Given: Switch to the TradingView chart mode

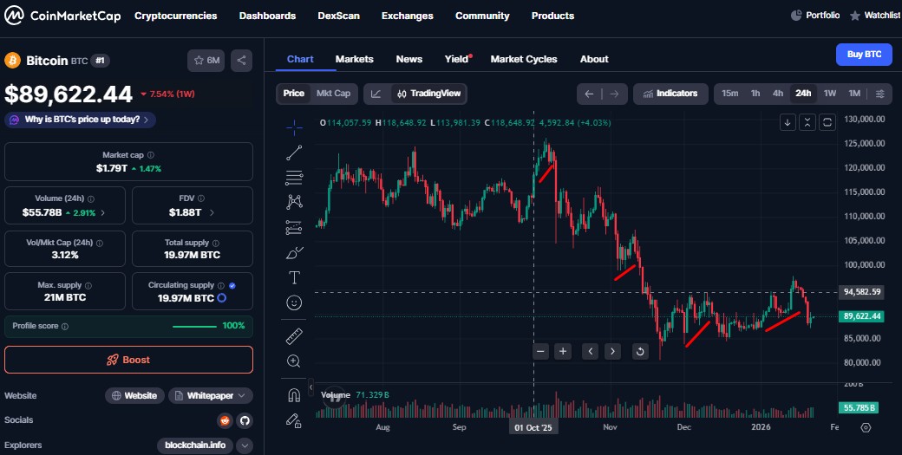Looking at the screenshot, I should click(x=428, y=94).
